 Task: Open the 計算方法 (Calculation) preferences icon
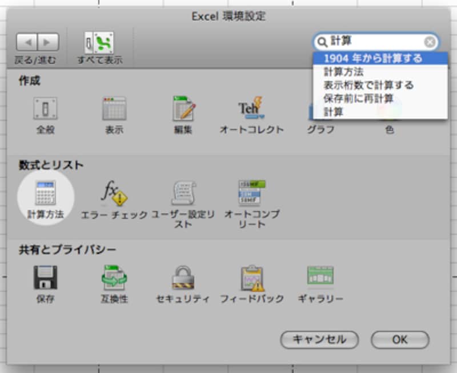click(46, 194)
